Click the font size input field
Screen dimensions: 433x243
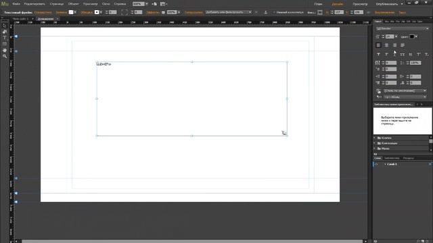point(390,36)
